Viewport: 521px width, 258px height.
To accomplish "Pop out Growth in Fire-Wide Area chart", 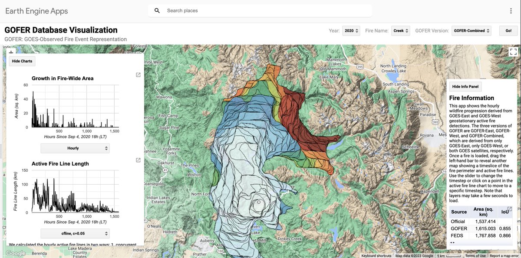I will point(138,75).
